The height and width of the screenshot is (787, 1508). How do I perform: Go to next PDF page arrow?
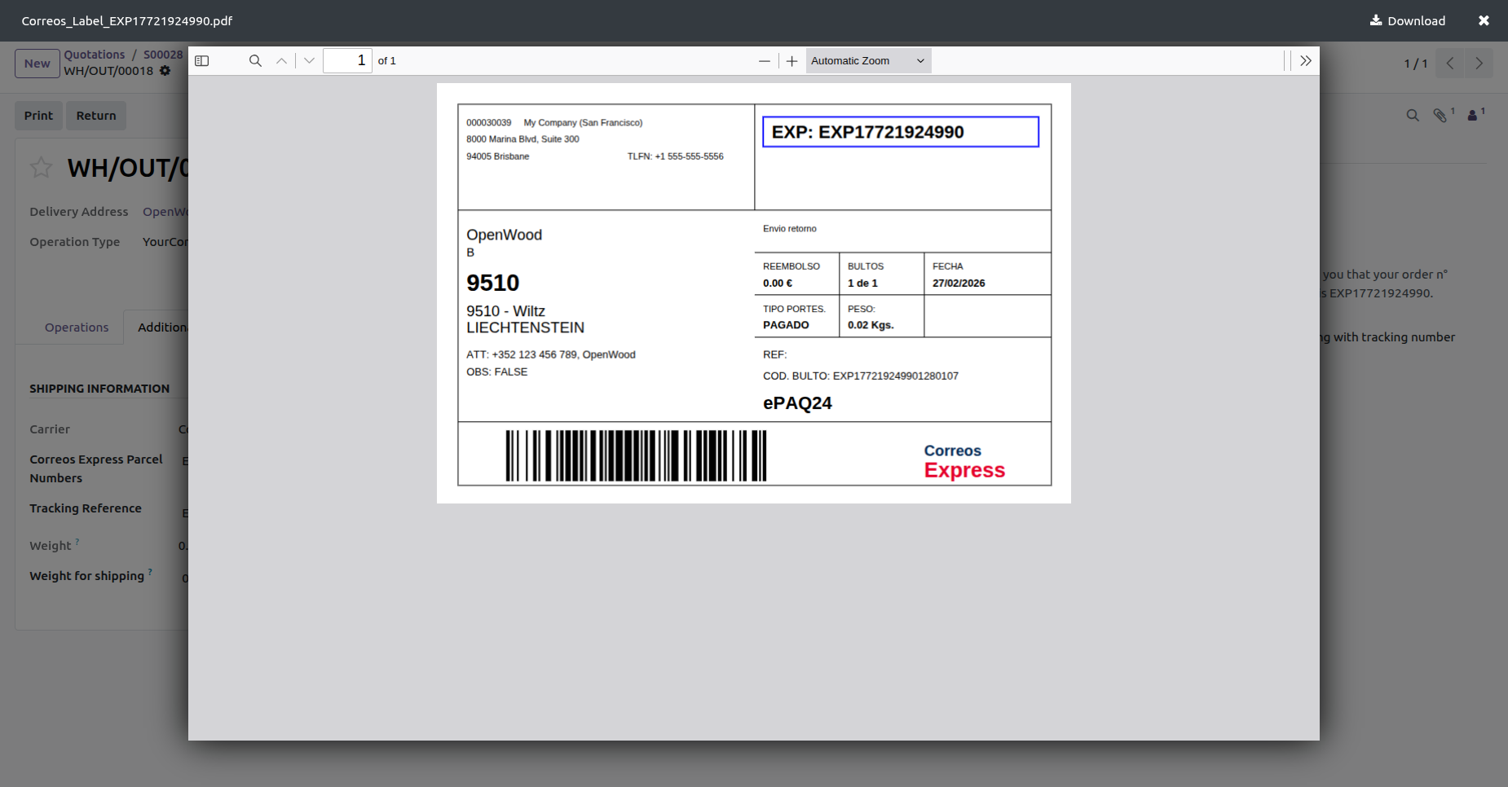point(309,61)
